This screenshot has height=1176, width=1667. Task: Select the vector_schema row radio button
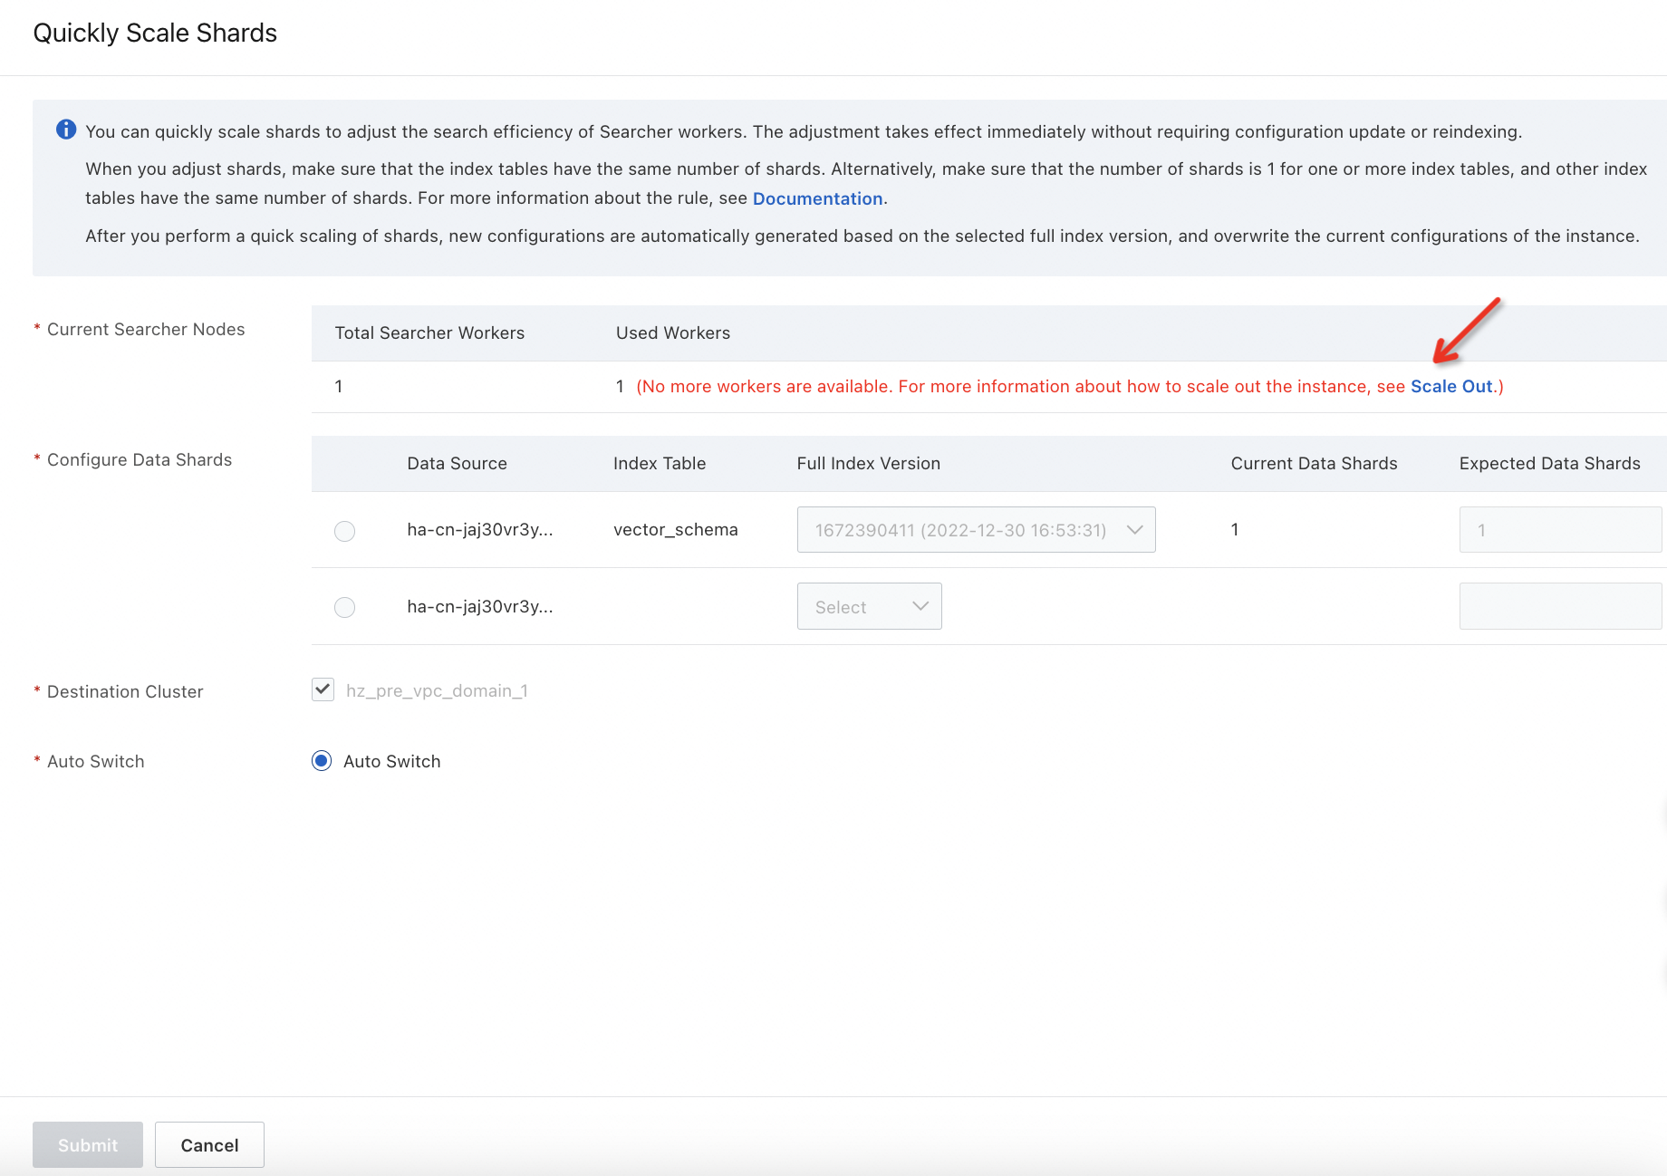[x=344, y=531]
